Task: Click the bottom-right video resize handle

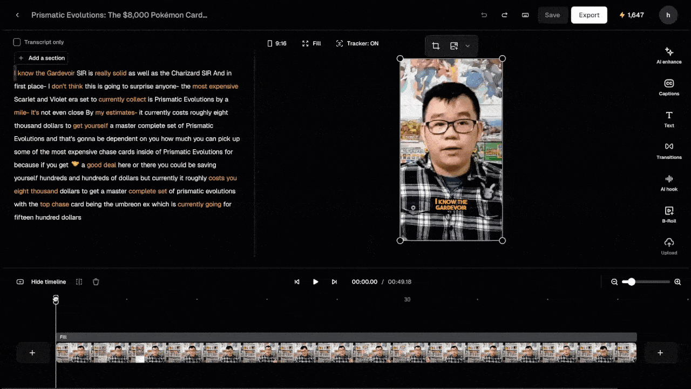Action: pos(502,240)
